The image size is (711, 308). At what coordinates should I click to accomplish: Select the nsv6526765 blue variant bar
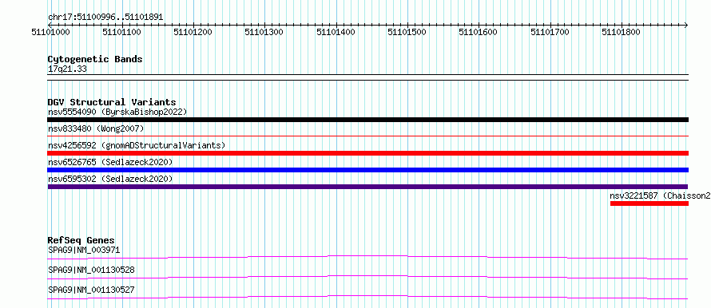367,170
